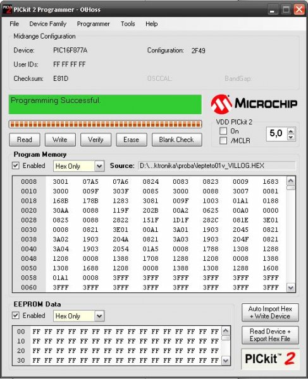Toggle the /MCLR checkbox
Image resolution: width=308 pixels, height=379 pixels.
(x=223, y=140)
